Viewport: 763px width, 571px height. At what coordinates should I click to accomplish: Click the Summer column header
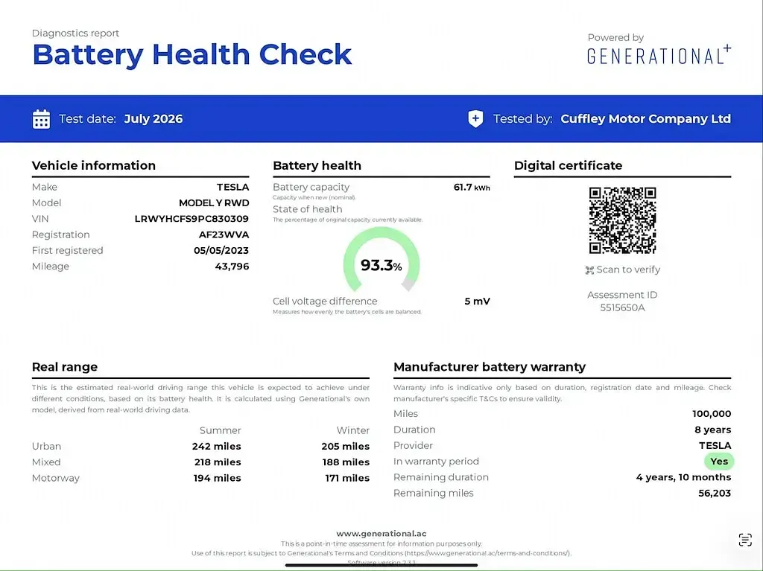[220, 430]
